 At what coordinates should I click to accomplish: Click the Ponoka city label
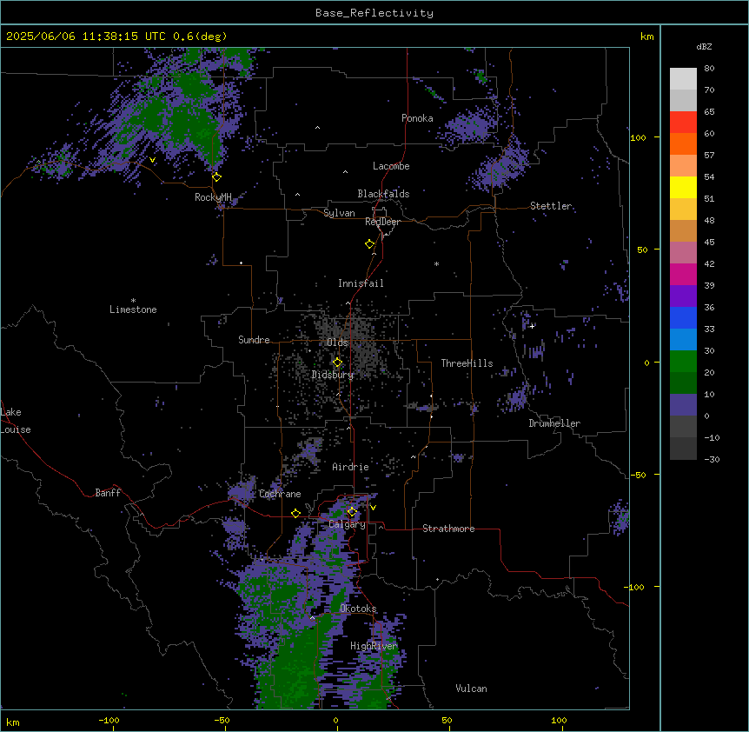click(x=417, y=118)
